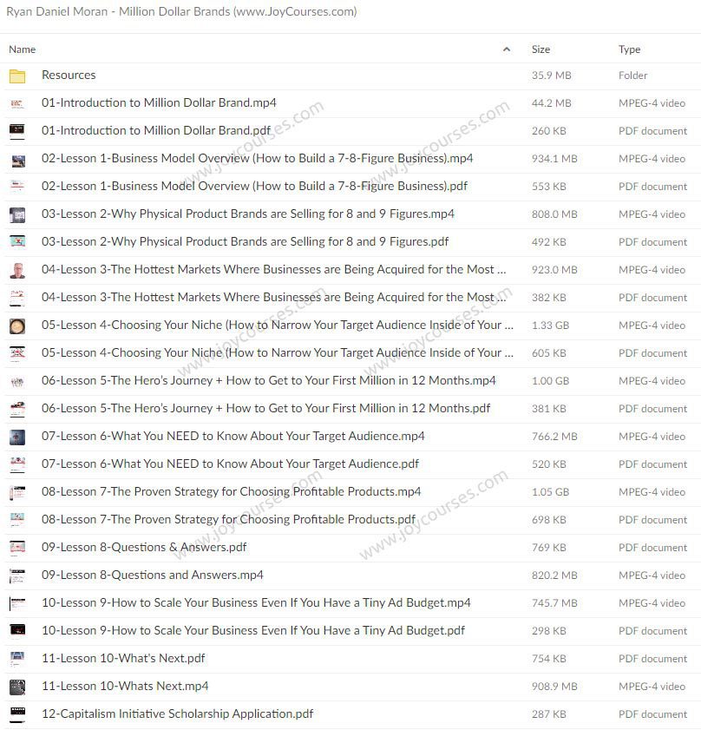Select the Questions and Answers.mp4 video thumbnail
701x730 pixels.
[x=17, y=575]
